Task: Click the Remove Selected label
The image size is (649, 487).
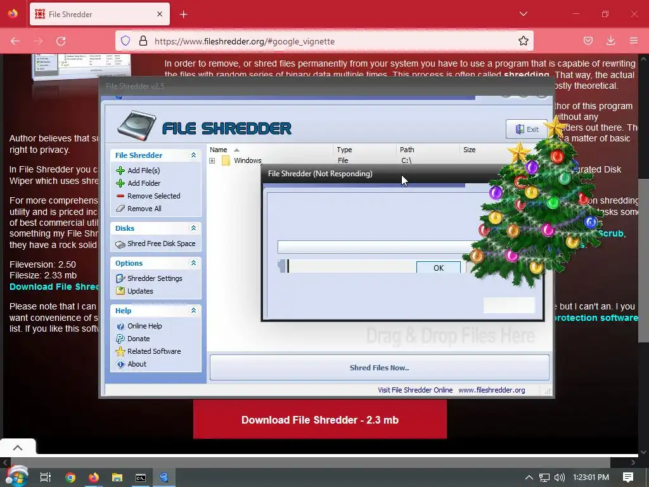Action: pos(153,196)
